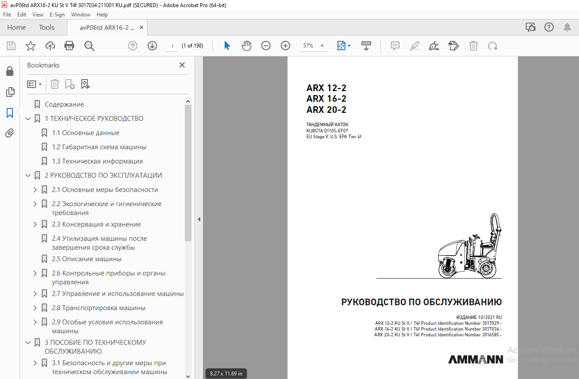Add a new bookmark icon
Image resolution: width=579 pixels, height=379 pixels.
click(70, 84)
